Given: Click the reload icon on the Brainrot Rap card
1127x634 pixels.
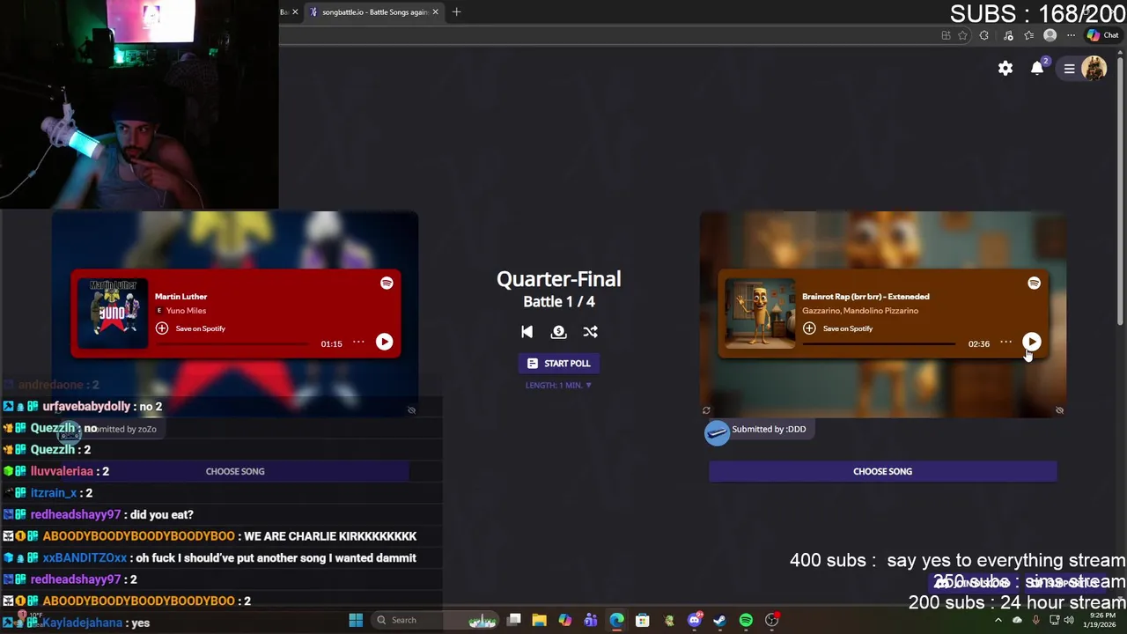Looking at the screenshot, I should tap(706, 410).
